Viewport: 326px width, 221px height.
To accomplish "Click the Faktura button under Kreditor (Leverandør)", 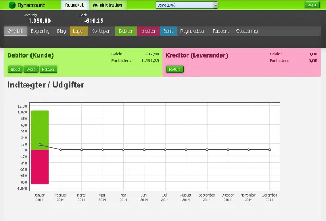I will (175, 69).
